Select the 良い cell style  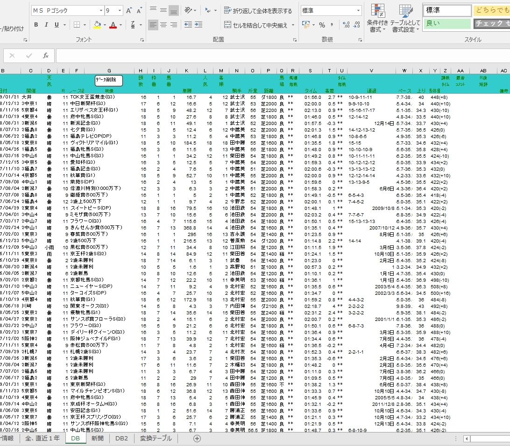click(x=447, y=23)
